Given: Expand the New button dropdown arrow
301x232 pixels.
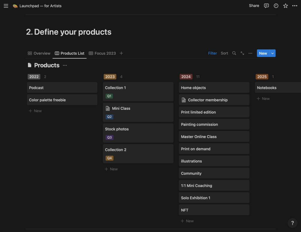Looking at the screenshot, I should click(272, 53).
